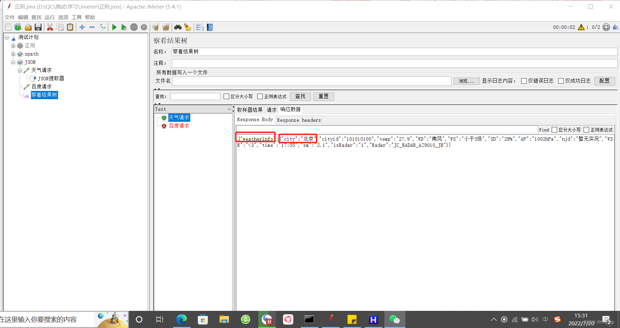The width and height of the screenshot is (620, 328).
Task: Open the Templates icon in toolbar
Action: (x=18, y=27)
